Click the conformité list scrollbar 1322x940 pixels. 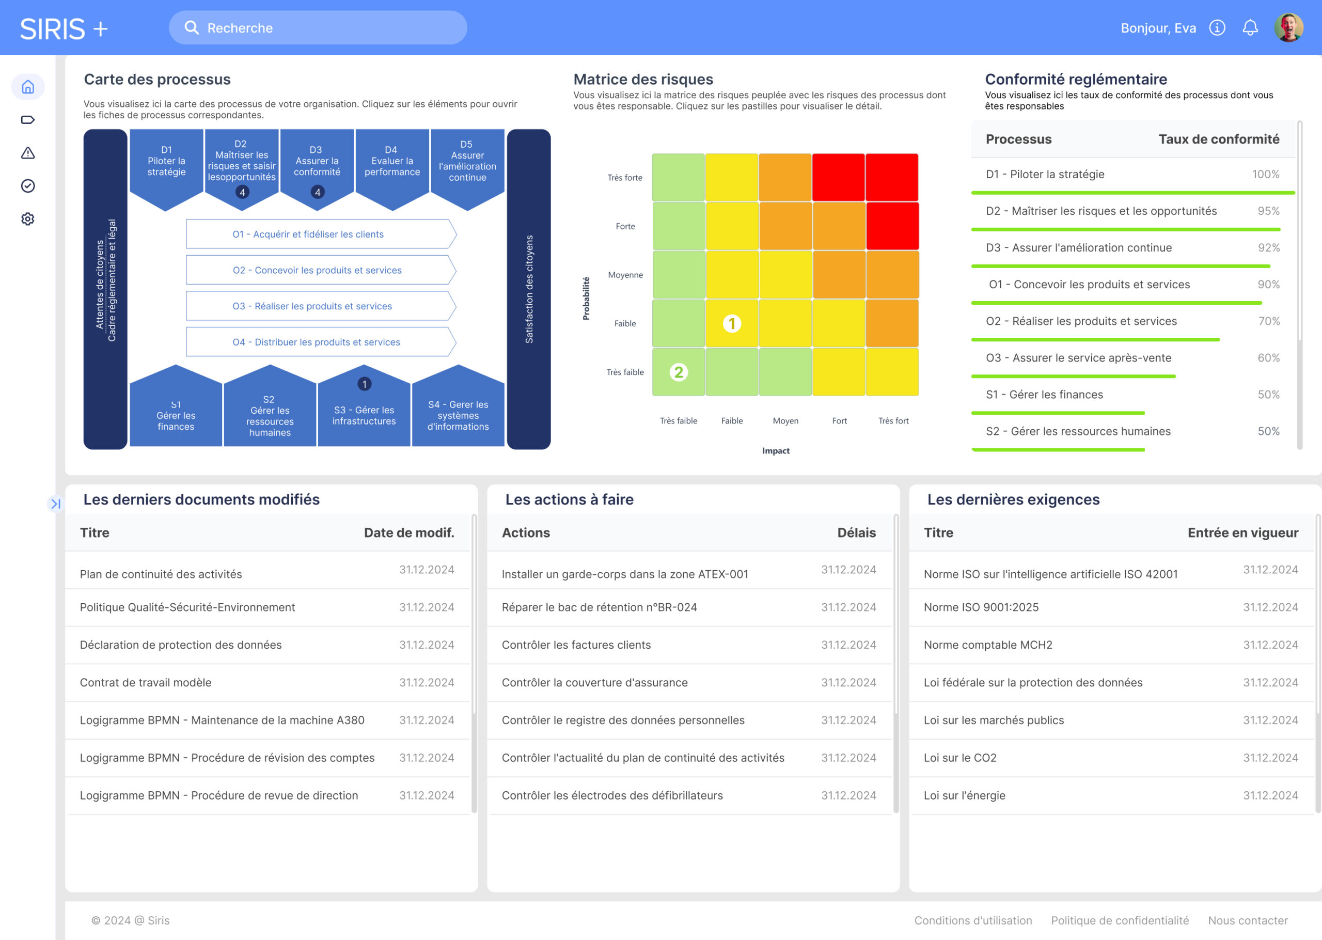pyautogui.click(x=1299, y=231)
